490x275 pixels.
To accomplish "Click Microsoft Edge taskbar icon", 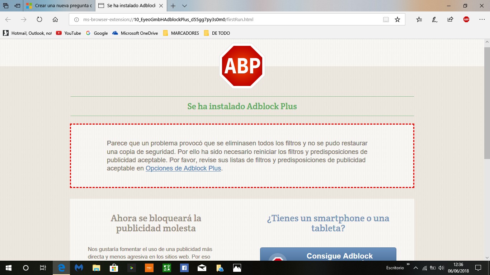I will [x=62, y=268].
